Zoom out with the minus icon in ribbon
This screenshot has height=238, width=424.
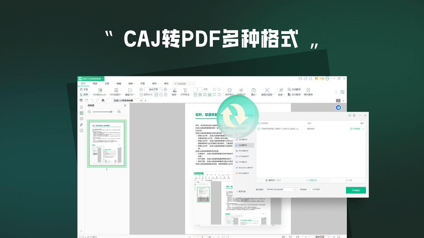pos(141,89)
